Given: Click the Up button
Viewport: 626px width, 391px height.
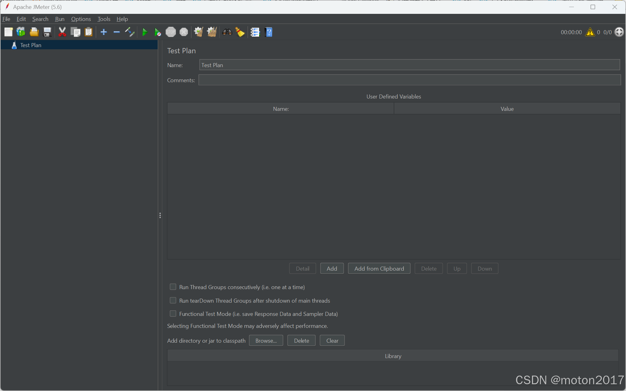Looking at the screenshot, I should click(x=457, y=268).
